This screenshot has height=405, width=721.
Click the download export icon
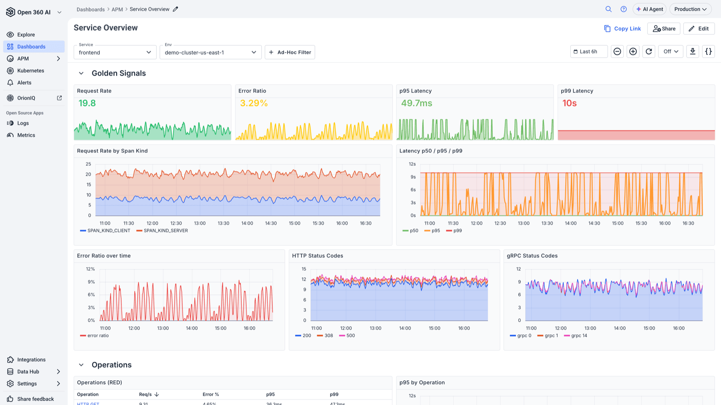click(693, 52)
